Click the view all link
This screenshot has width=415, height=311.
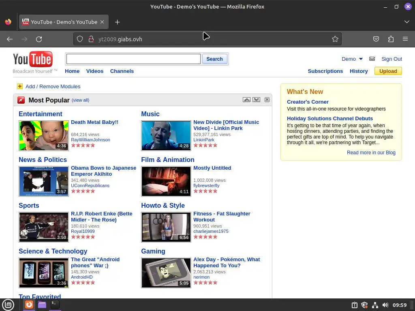[x=81, y=100]
